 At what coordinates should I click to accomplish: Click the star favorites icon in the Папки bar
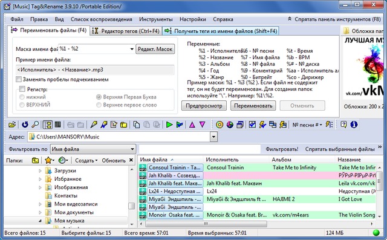(x=48, y=161)
